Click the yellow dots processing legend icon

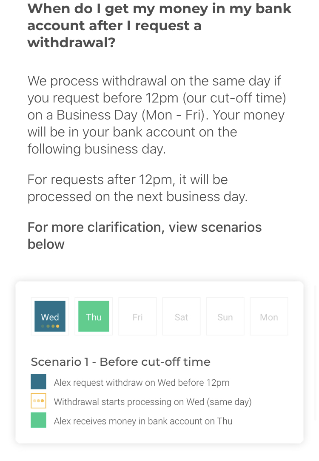[39, 401]
